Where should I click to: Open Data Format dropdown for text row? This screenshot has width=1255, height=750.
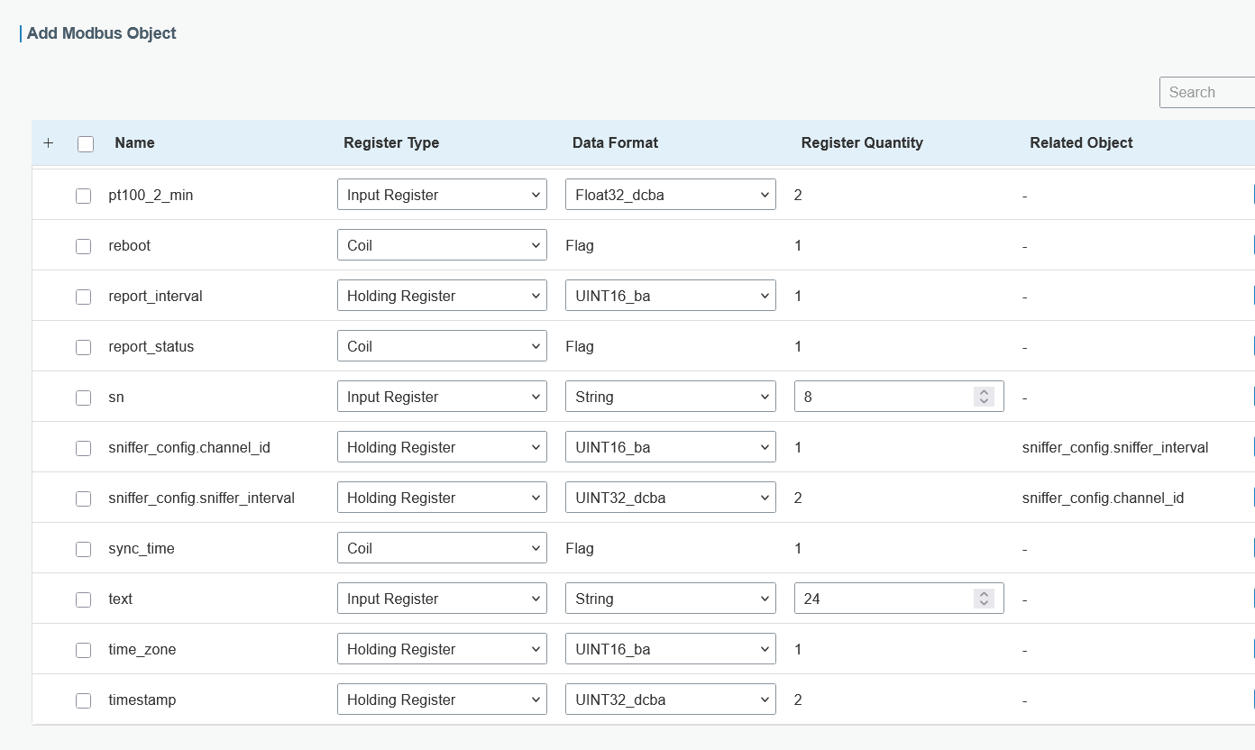point(670,599)
